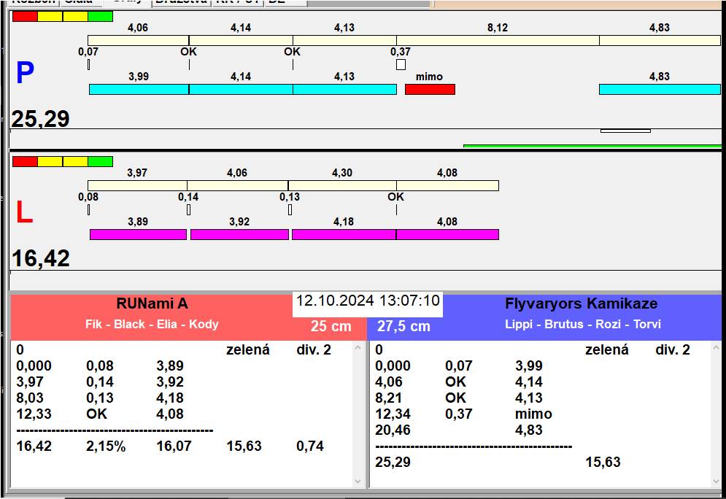This screenshot has width=726, height=499.
Task: Click the 12.10.2024 13:07:10 timestamp field
Action: point(368,301)
